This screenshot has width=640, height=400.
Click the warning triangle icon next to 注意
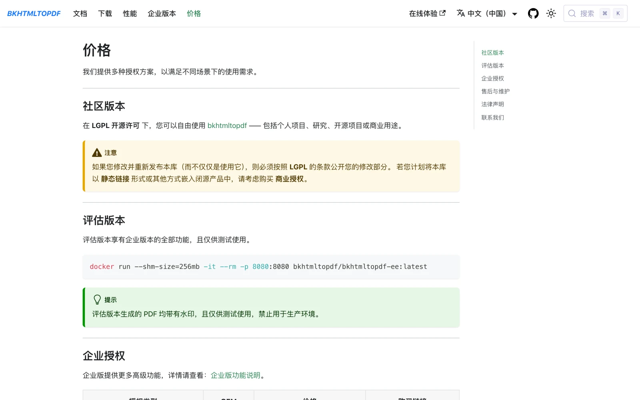pyautogui.click(x=97, y=152)
